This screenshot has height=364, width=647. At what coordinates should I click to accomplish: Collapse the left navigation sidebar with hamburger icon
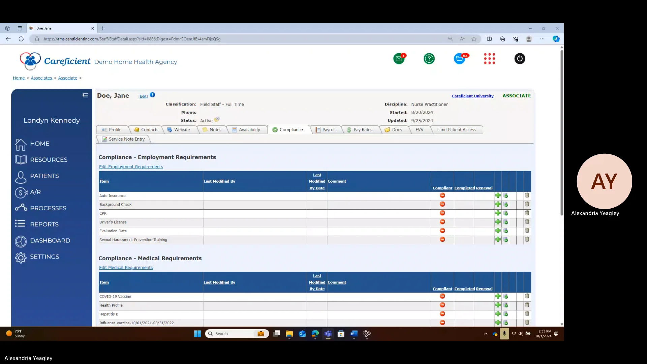click(x=85, y=95)
